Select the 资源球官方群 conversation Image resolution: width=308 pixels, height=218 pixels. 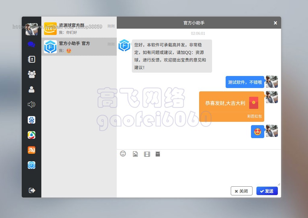coord(79,29)
